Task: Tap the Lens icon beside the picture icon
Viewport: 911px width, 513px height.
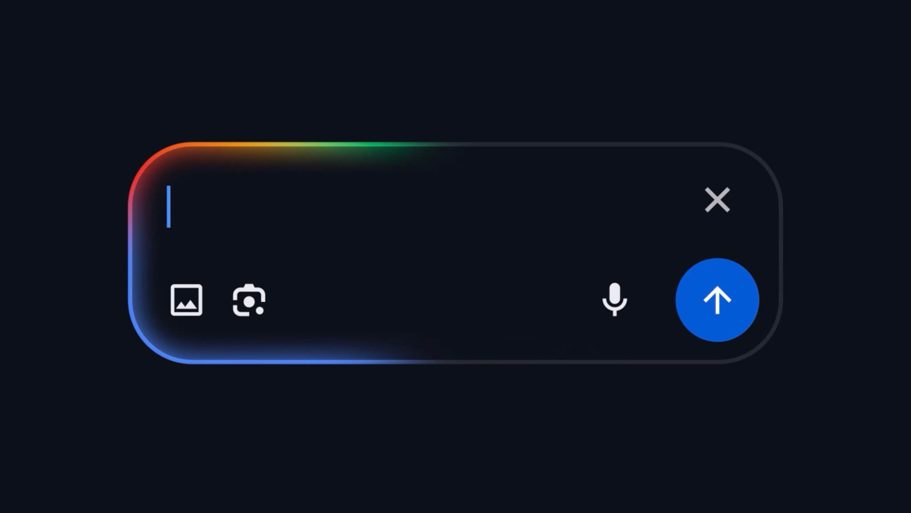Action: (x=249, y=300)
